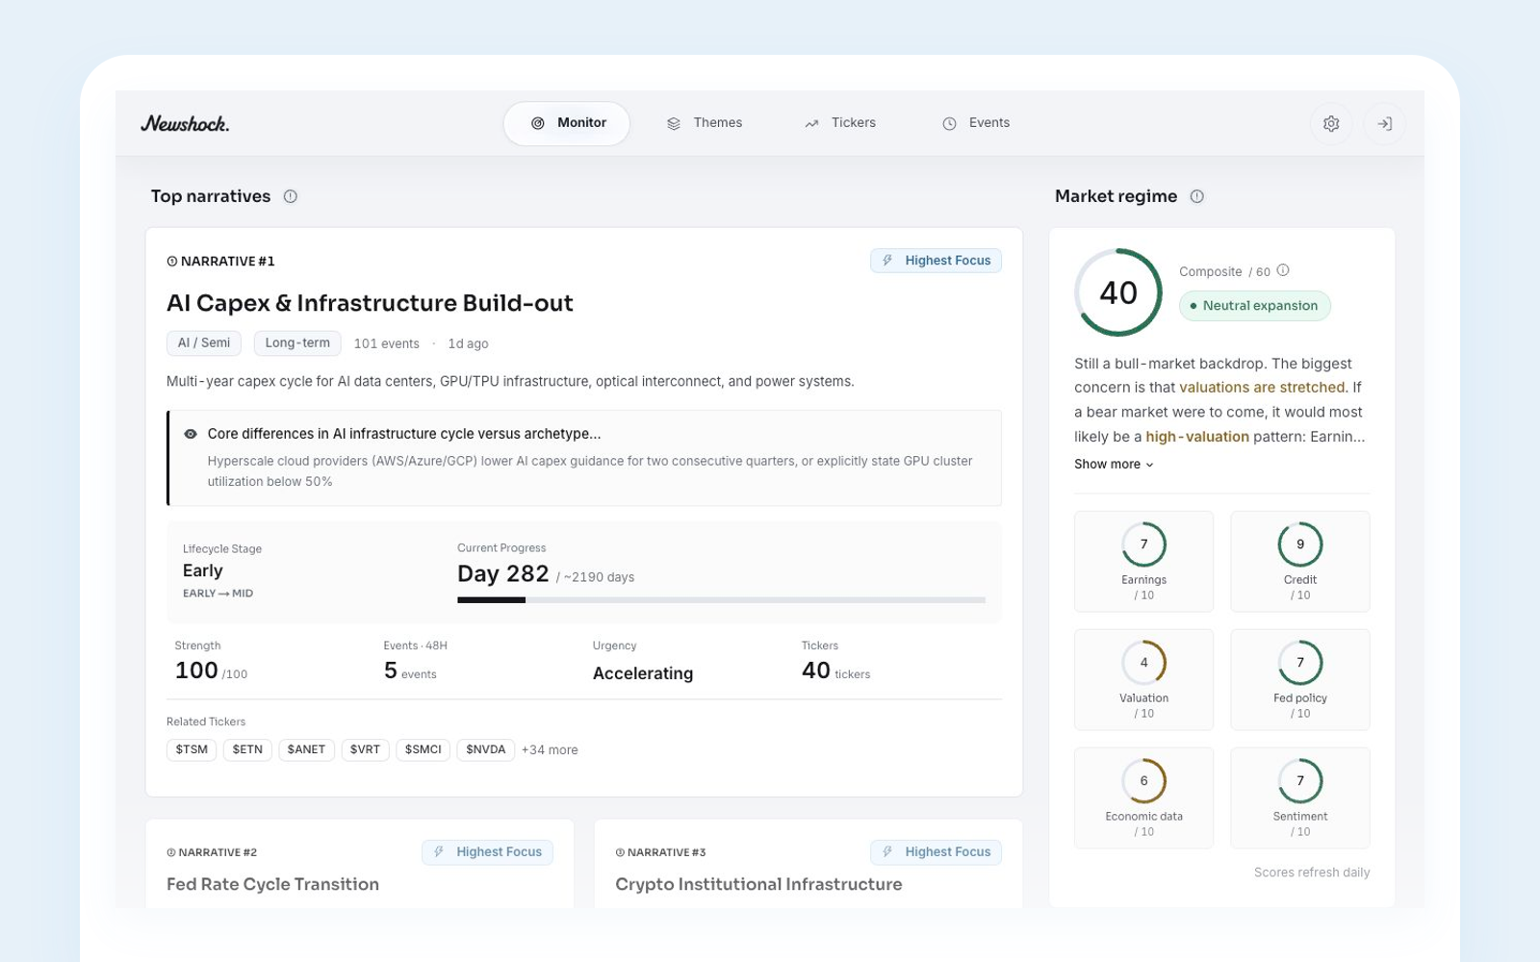This screenshot has height=962, width=1540.
Task: Switch to the Monitor tab
Action: [567, 123]
